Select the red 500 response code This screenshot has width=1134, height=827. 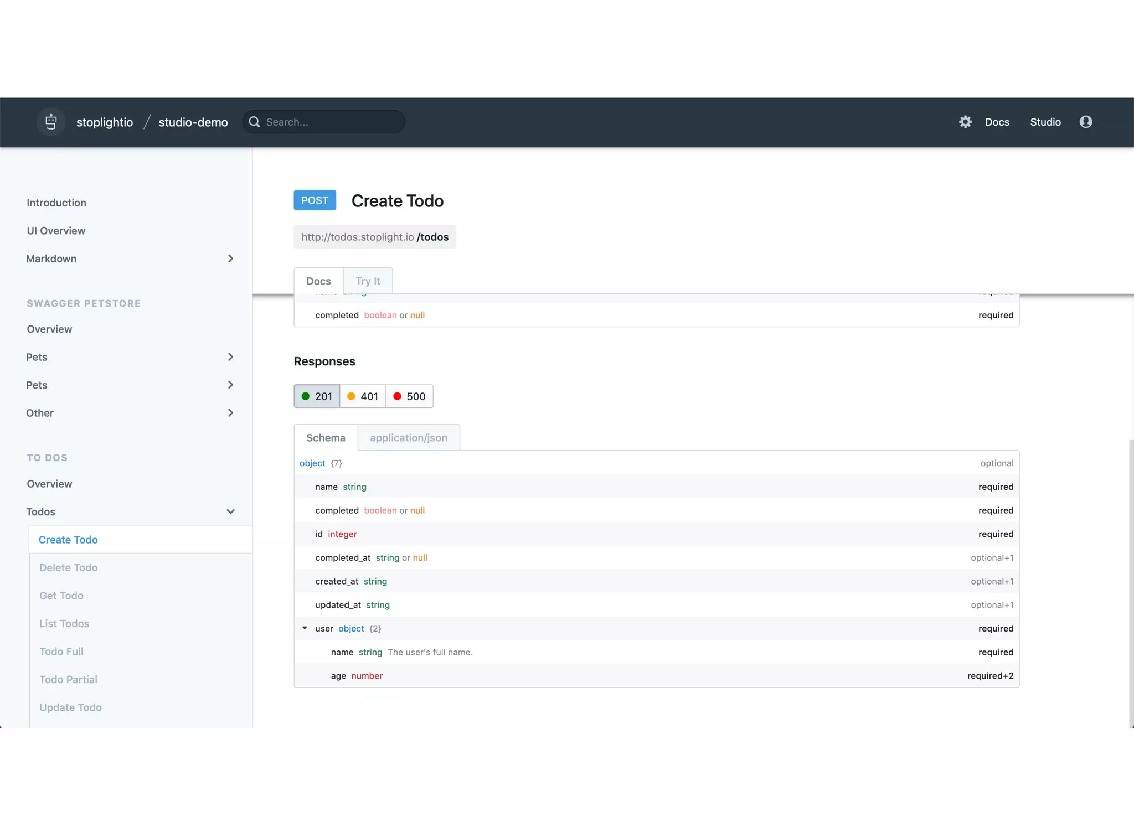click(409, 396)
